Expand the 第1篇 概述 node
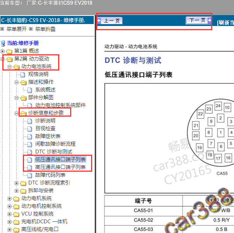The width and height of the screenshot is (234, 233). coord(2,51)
